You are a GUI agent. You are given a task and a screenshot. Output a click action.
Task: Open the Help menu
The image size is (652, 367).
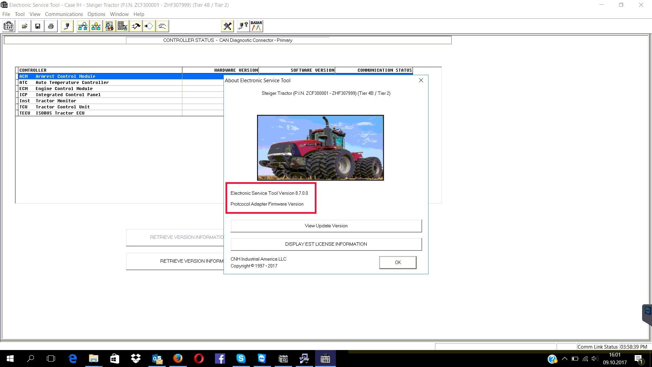pos(139,14)
